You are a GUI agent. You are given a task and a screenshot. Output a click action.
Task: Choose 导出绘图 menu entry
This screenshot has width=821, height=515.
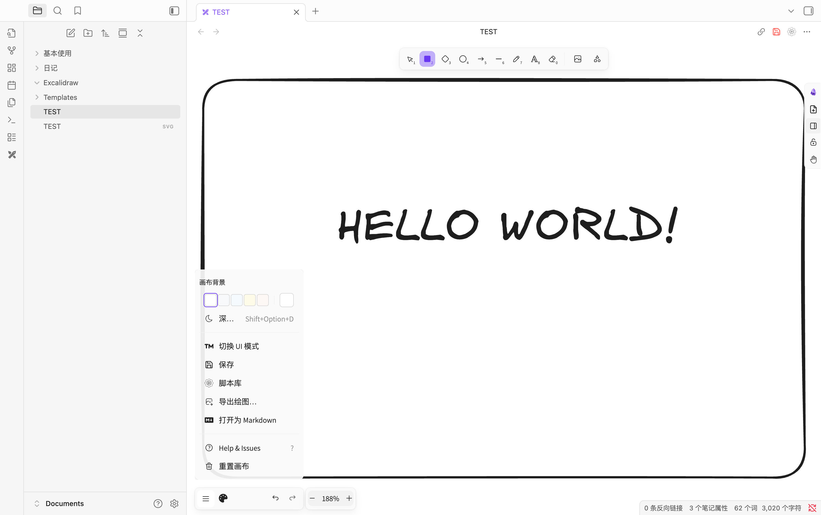237,402
